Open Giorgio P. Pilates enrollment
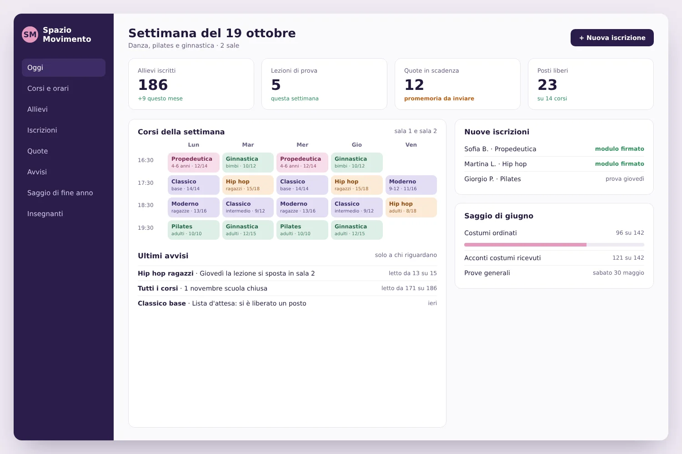Viewport: 682px width, 454px height. (554, 179)
